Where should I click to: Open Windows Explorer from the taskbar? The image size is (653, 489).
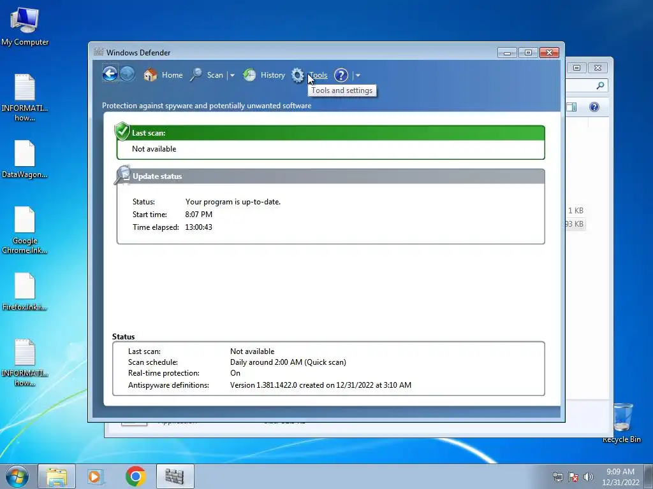pyautogui.click(x=57, y=476)
